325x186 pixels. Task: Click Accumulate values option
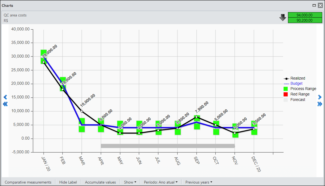(x=100, y=182)
